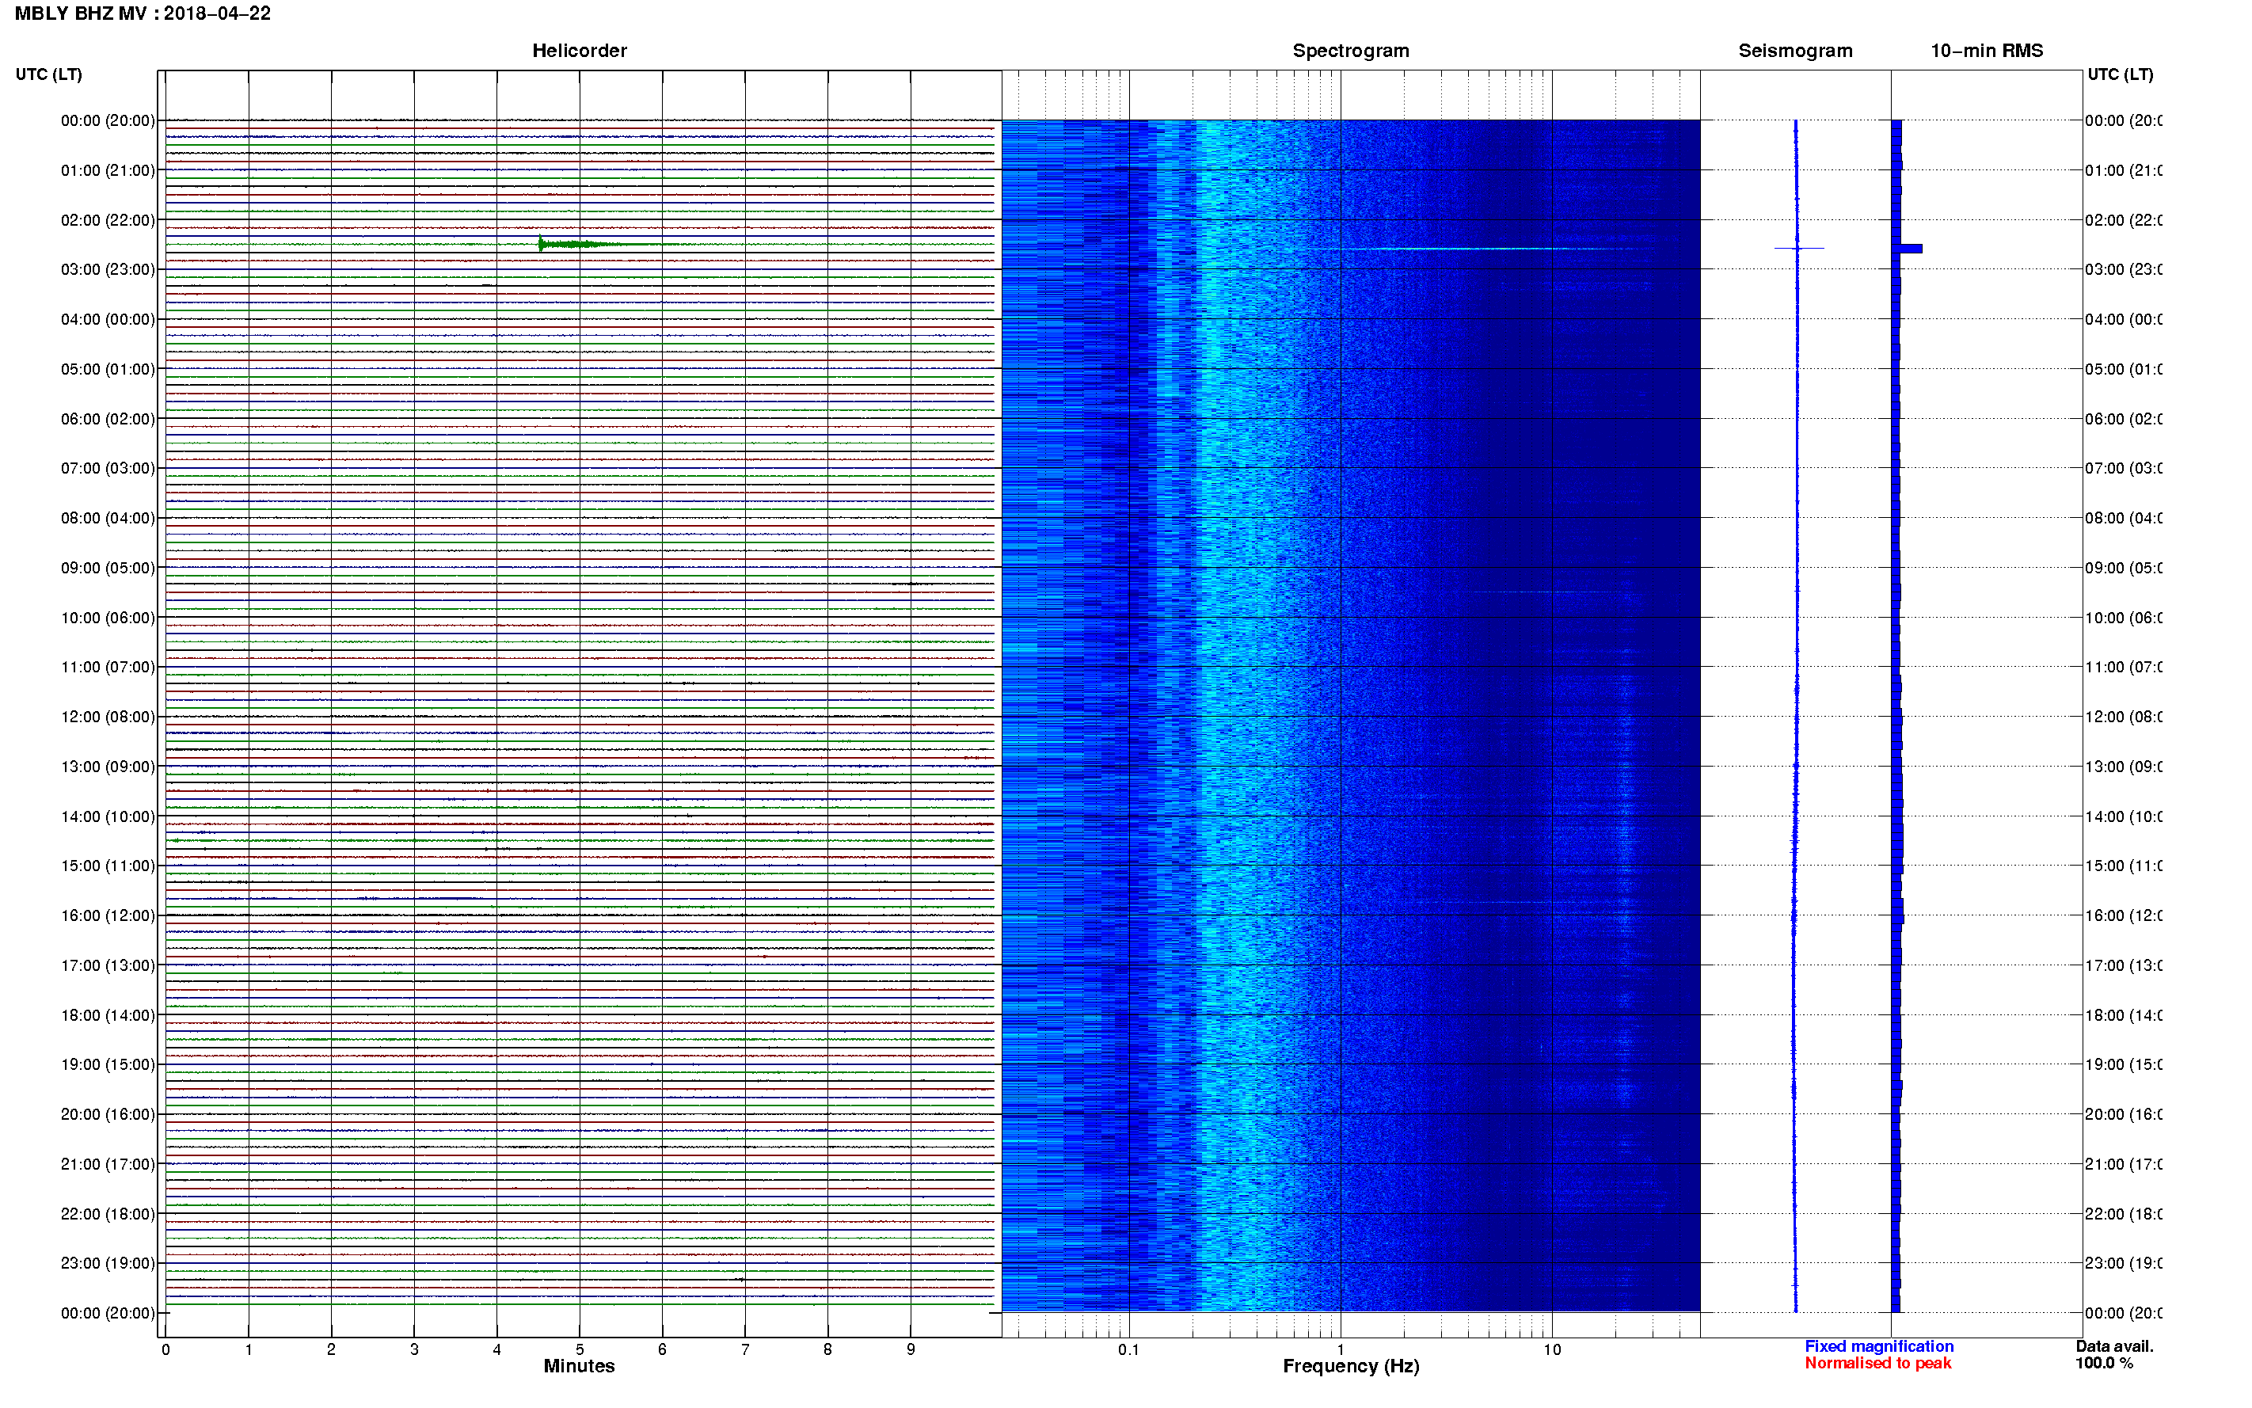This screenshot has width=2252, height=1408.
Task: Click the left axis "13:00 (09:00)" label
Action: 108,767
